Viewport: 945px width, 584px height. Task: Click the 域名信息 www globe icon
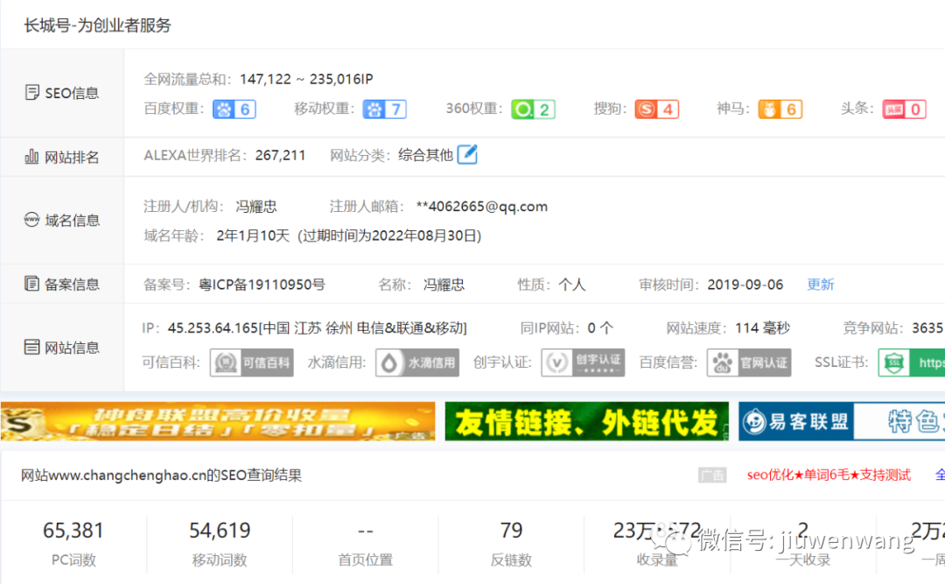(x=32, y=220)
